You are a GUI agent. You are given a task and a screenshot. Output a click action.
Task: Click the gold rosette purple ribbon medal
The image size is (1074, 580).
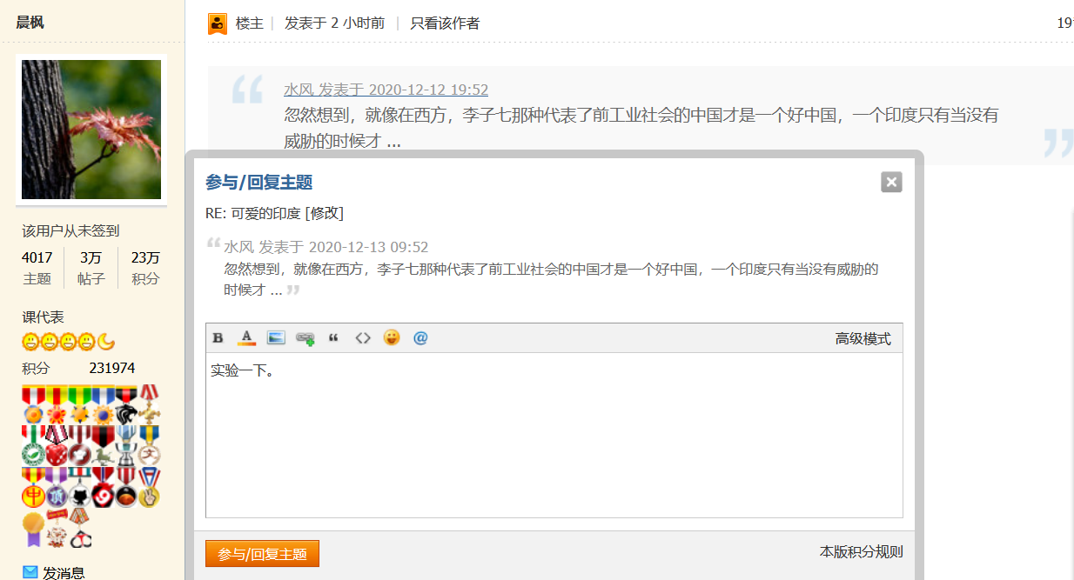[33, 529]
